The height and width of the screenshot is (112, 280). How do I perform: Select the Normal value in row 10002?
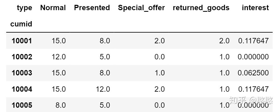59,57
